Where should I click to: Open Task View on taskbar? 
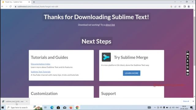click(45, 107)
